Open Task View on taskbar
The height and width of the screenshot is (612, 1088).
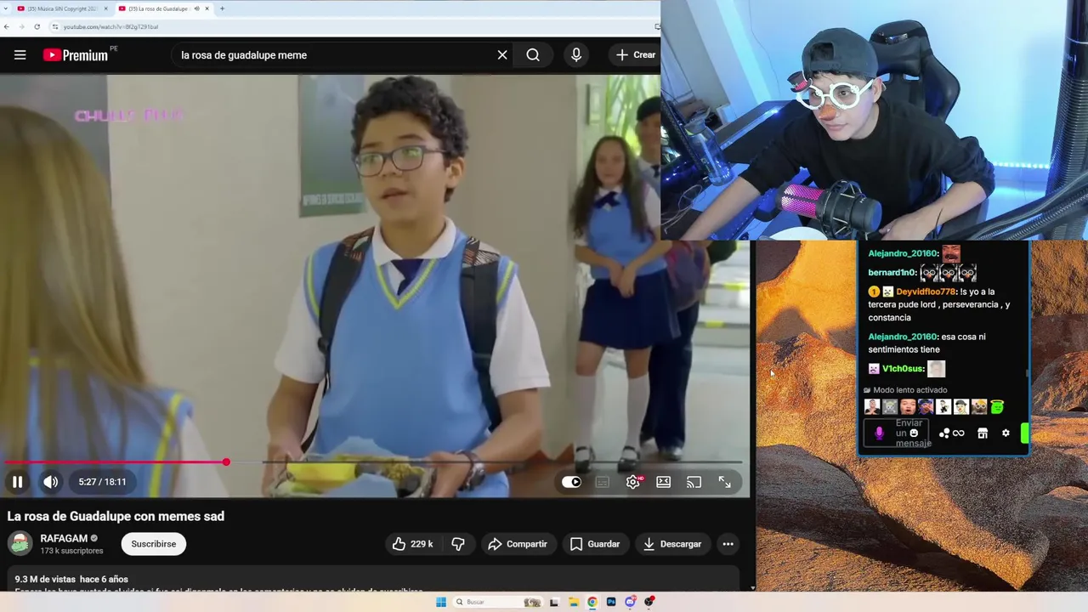[x=554, y=602]
